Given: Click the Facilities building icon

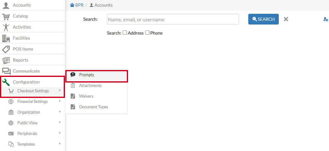Looking at the screenshot, I should pyautogui.click(x=6, y=38).
